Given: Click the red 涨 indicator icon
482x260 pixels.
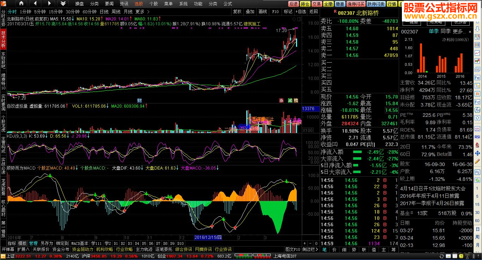Looking at the screenshot, I should (x=282, y=100).
